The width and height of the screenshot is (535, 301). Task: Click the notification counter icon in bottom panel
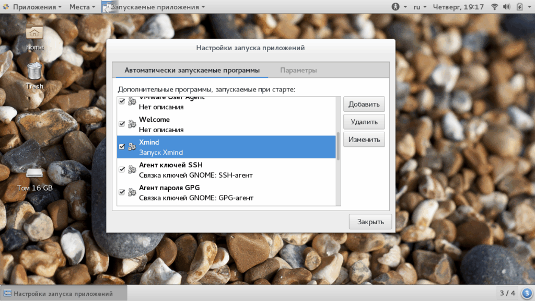click(527, 293)
